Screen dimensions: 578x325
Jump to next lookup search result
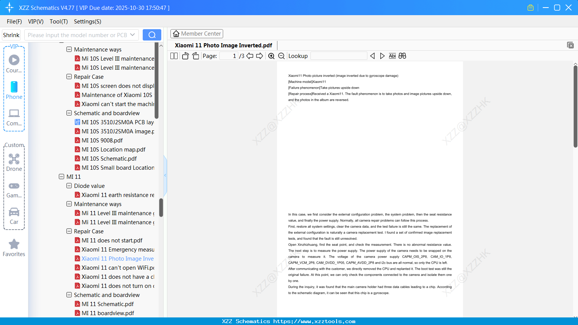[x=382, y=56]
